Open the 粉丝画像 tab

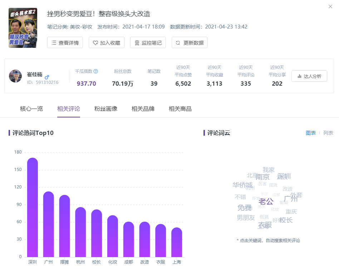point(106,109)
